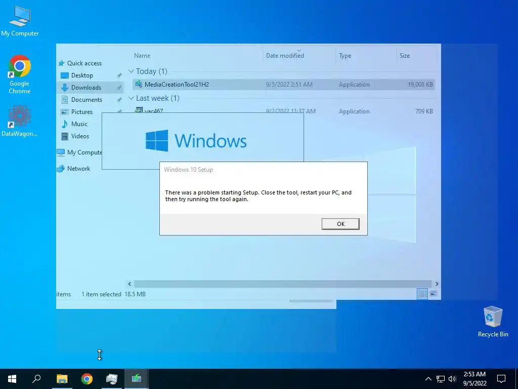Open network status tray icon
This screenshot has height=389, width=518.
click(x=441, y=379)
